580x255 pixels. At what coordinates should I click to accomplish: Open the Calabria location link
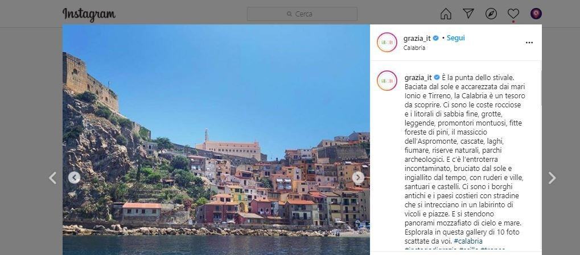tap(414, 48)
